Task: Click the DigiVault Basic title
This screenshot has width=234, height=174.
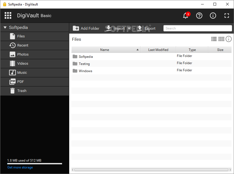Action: 34,16
